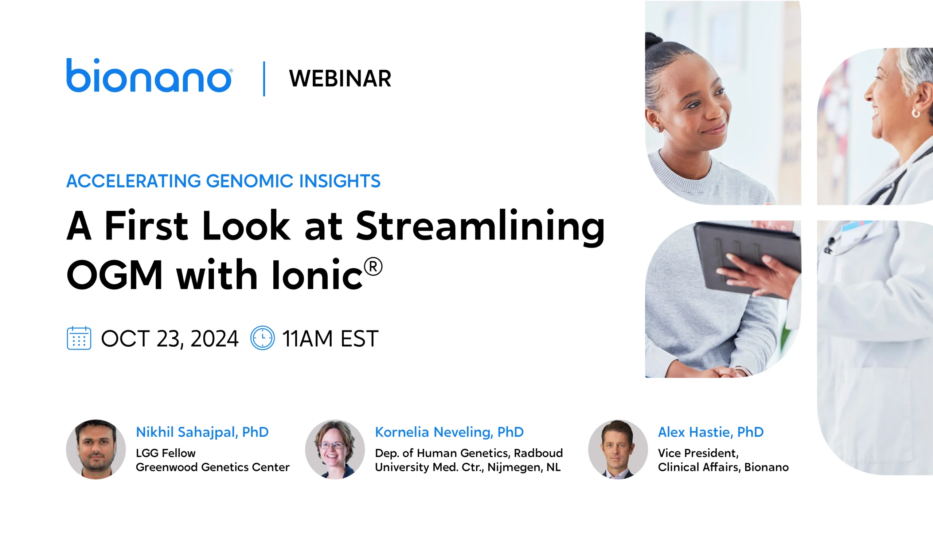Click Kornelia Neveling's headshot photo

[x=335, y=449]
